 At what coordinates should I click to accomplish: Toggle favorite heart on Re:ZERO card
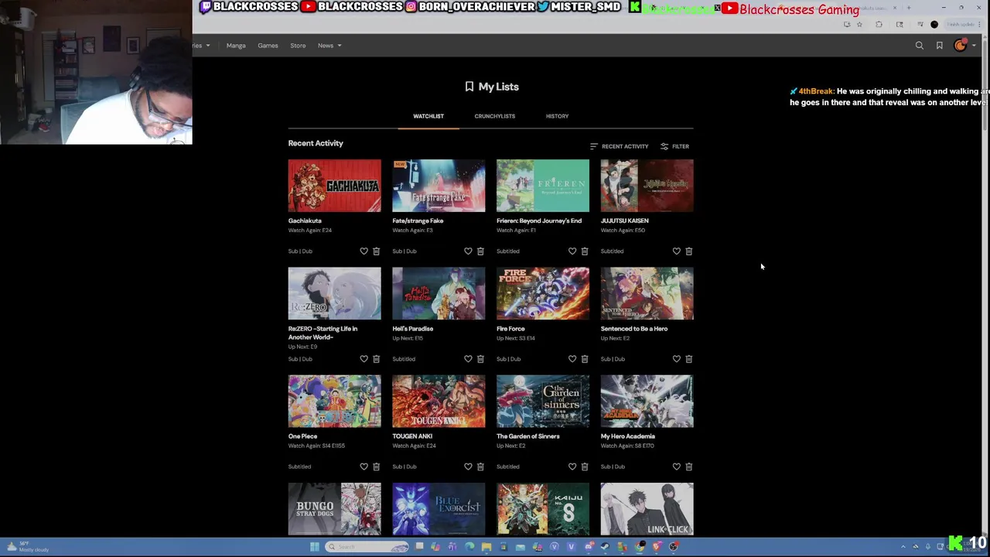click(364, 359)
